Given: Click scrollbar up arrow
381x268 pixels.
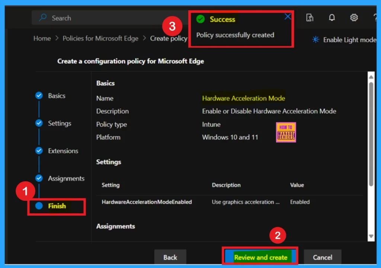Looking at the screenshot, I should point(371,77).
